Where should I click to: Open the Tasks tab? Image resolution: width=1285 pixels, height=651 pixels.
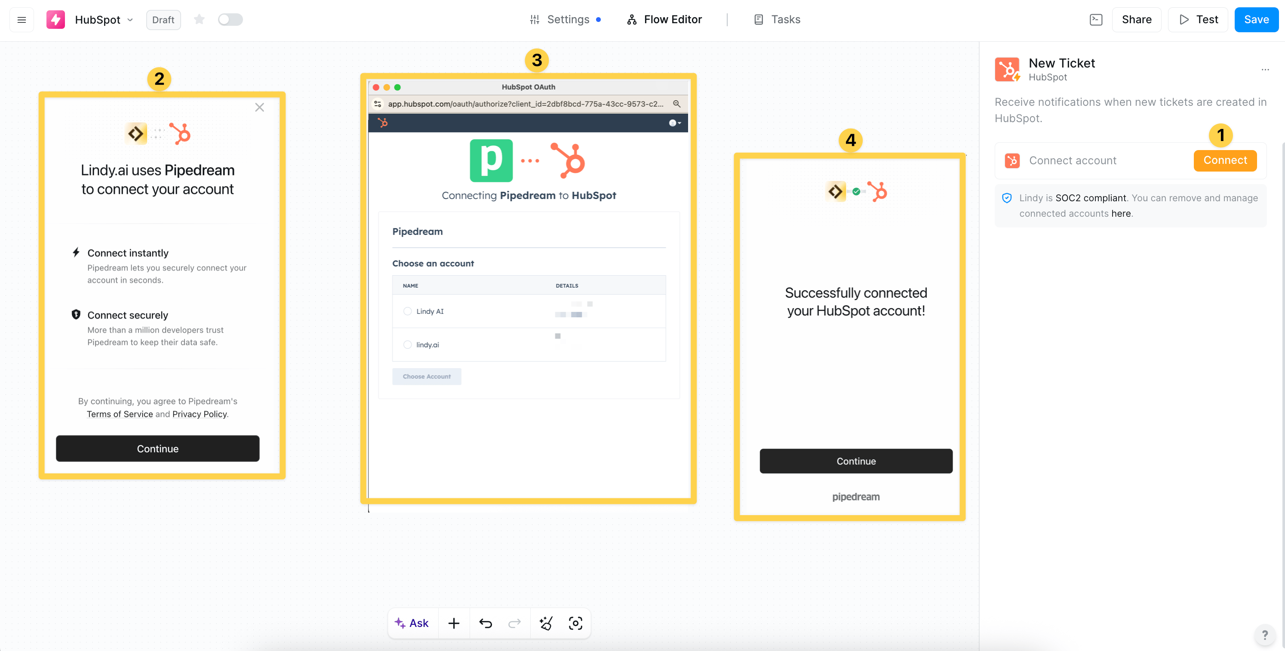777,19
